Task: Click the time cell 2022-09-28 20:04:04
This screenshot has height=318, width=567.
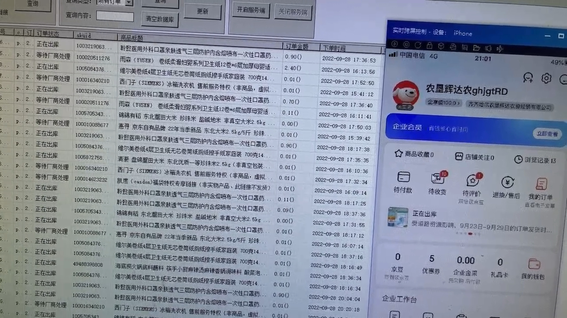Action: coord(334,299)
